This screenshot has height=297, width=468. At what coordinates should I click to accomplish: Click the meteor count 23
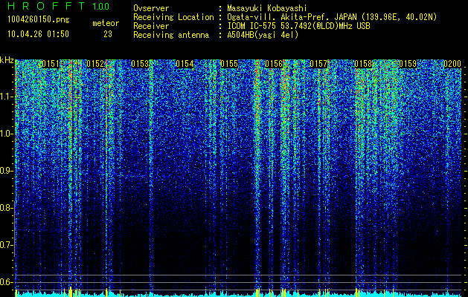click(108, 34)
